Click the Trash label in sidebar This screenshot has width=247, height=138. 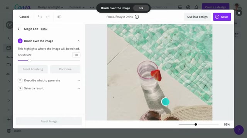pos(17,131)
